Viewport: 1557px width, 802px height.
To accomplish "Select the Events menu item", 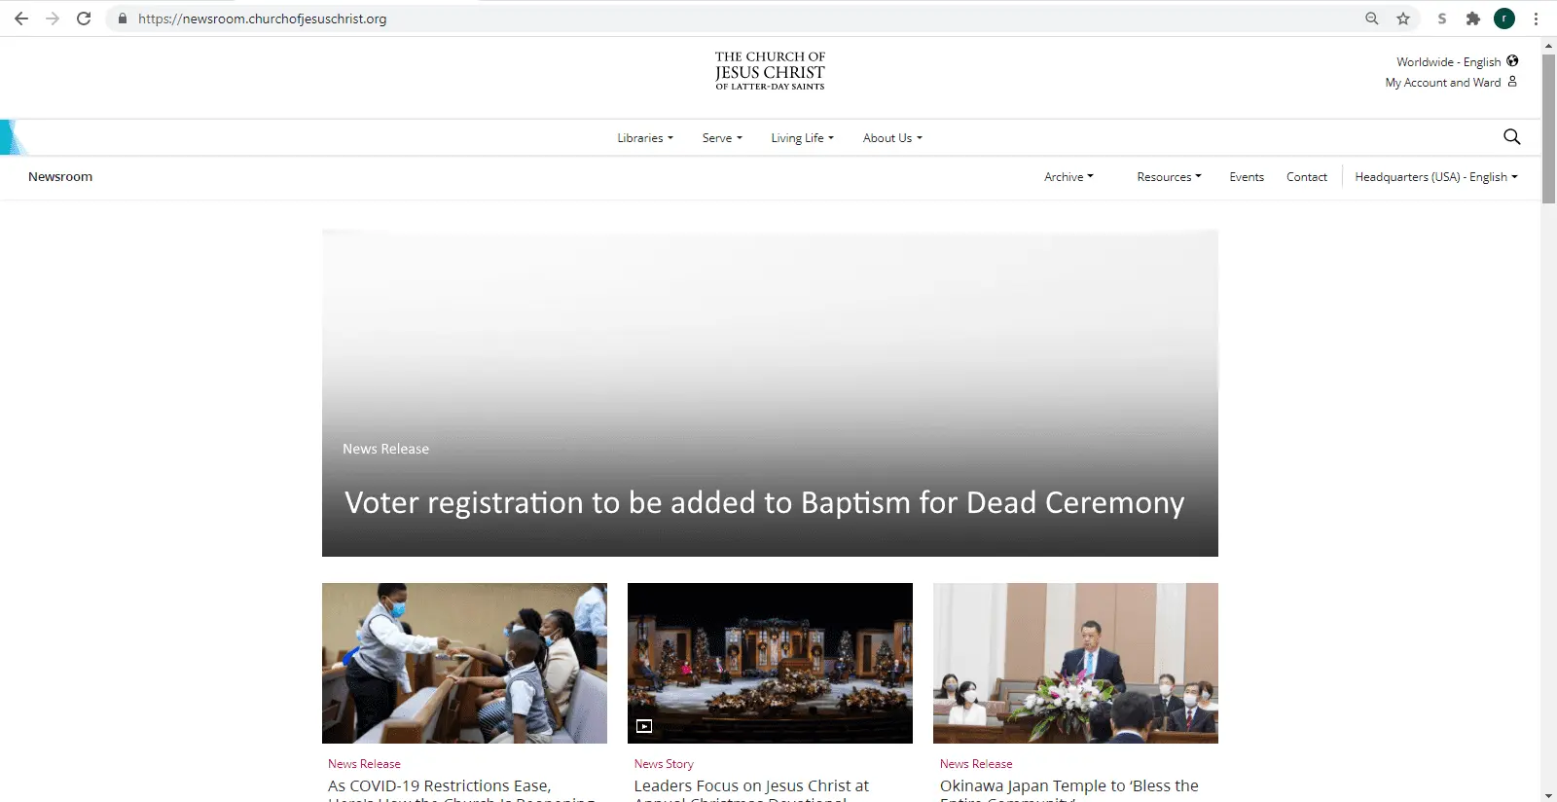I will (1247, 177).
